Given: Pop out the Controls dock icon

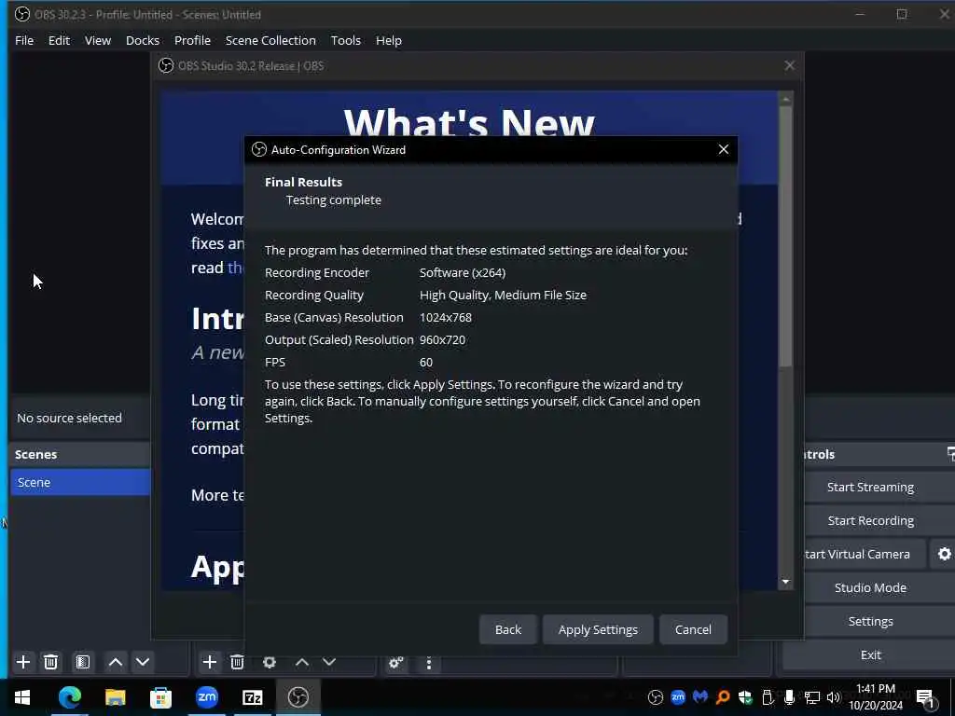Looking at the screenshot, I should coord(950,454).
